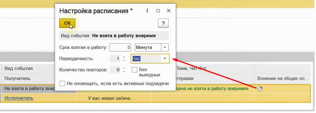Decrease the Периодичность value by one
316x113 pixels.
tap(124, 60)
